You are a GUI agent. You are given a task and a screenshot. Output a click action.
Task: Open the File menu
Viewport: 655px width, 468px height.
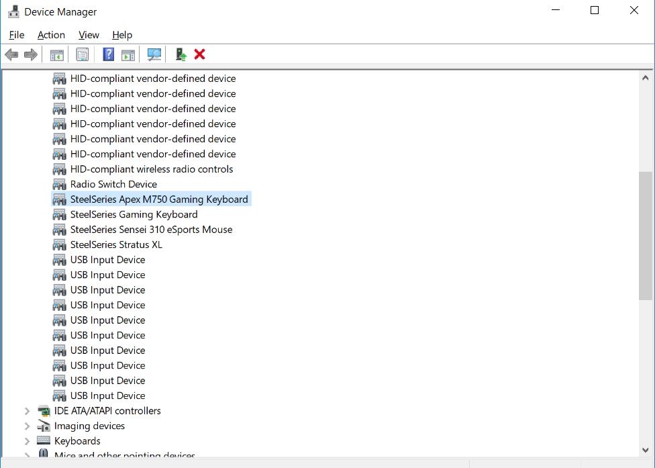(17, 35)
